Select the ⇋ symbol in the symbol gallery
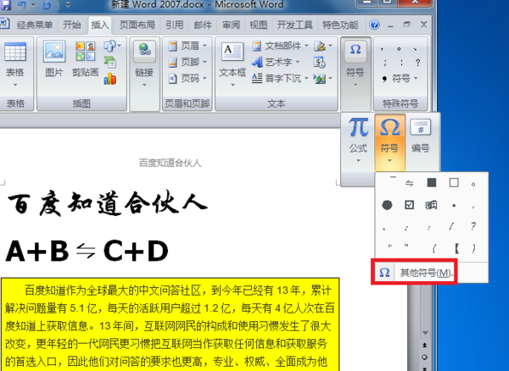509x371 pixels. point(409,184)
